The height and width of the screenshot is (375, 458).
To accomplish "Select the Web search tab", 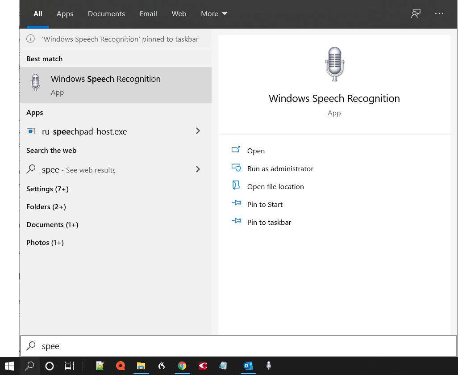I will tap(179, 14).
